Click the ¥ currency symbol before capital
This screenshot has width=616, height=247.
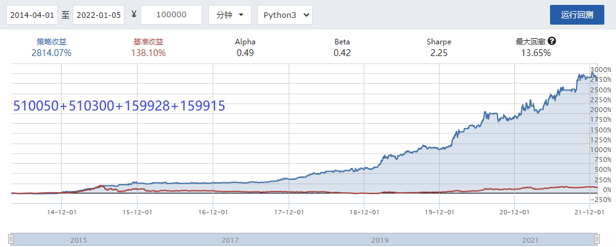(134, 15)
